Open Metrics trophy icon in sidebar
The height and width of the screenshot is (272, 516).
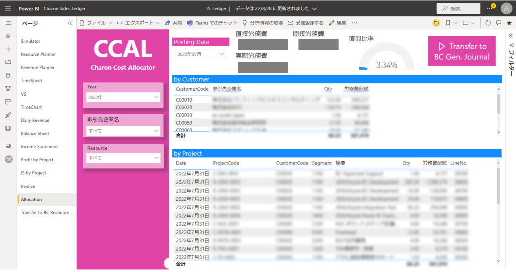coord(8,88)
